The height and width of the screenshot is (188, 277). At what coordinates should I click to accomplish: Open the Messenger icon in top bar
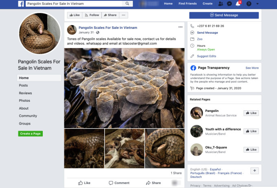[230, 4]
